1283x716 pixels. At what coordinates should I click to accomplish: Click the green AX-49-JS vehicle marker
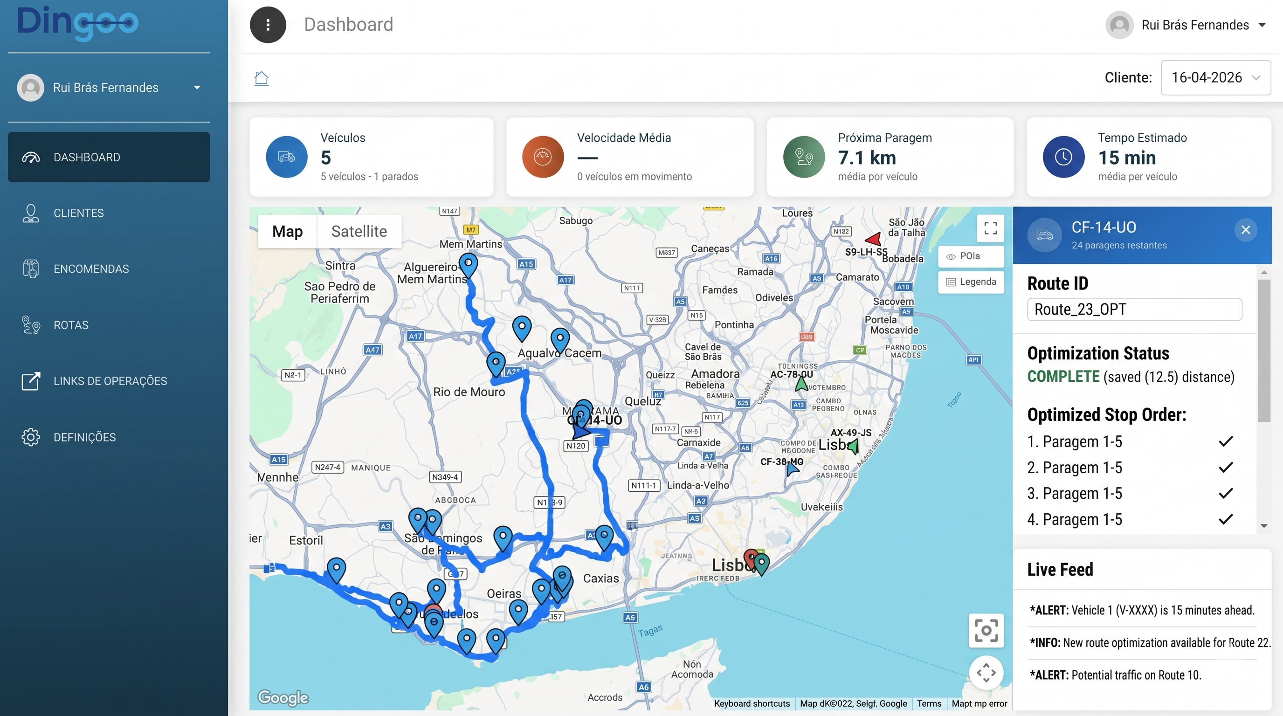pyautogui.click(x=854, y=447)
